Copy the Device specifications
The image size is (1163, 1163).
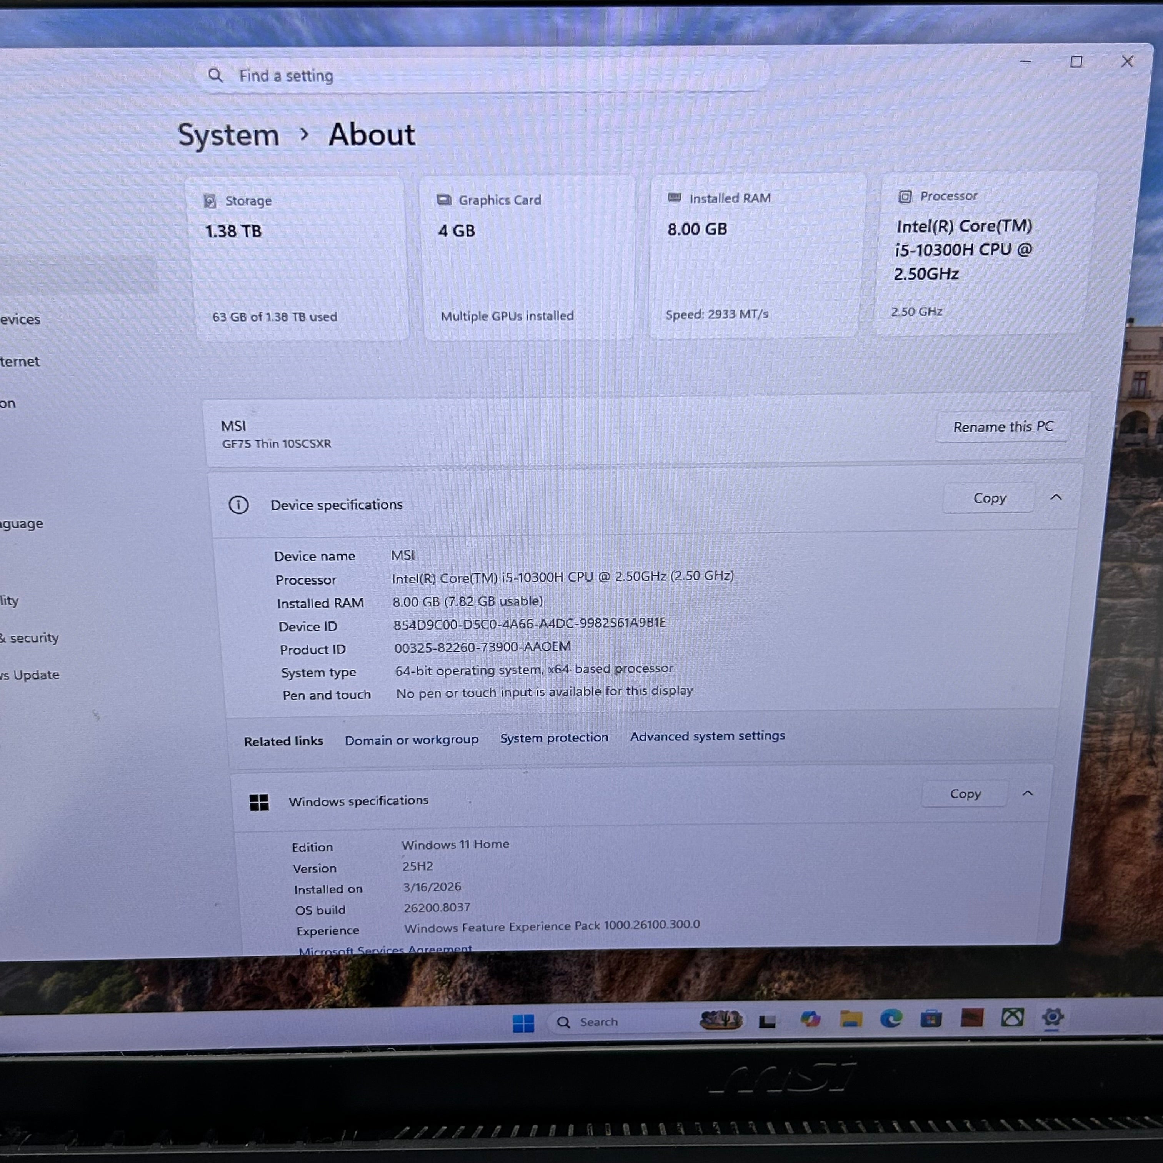coord(989,498)
